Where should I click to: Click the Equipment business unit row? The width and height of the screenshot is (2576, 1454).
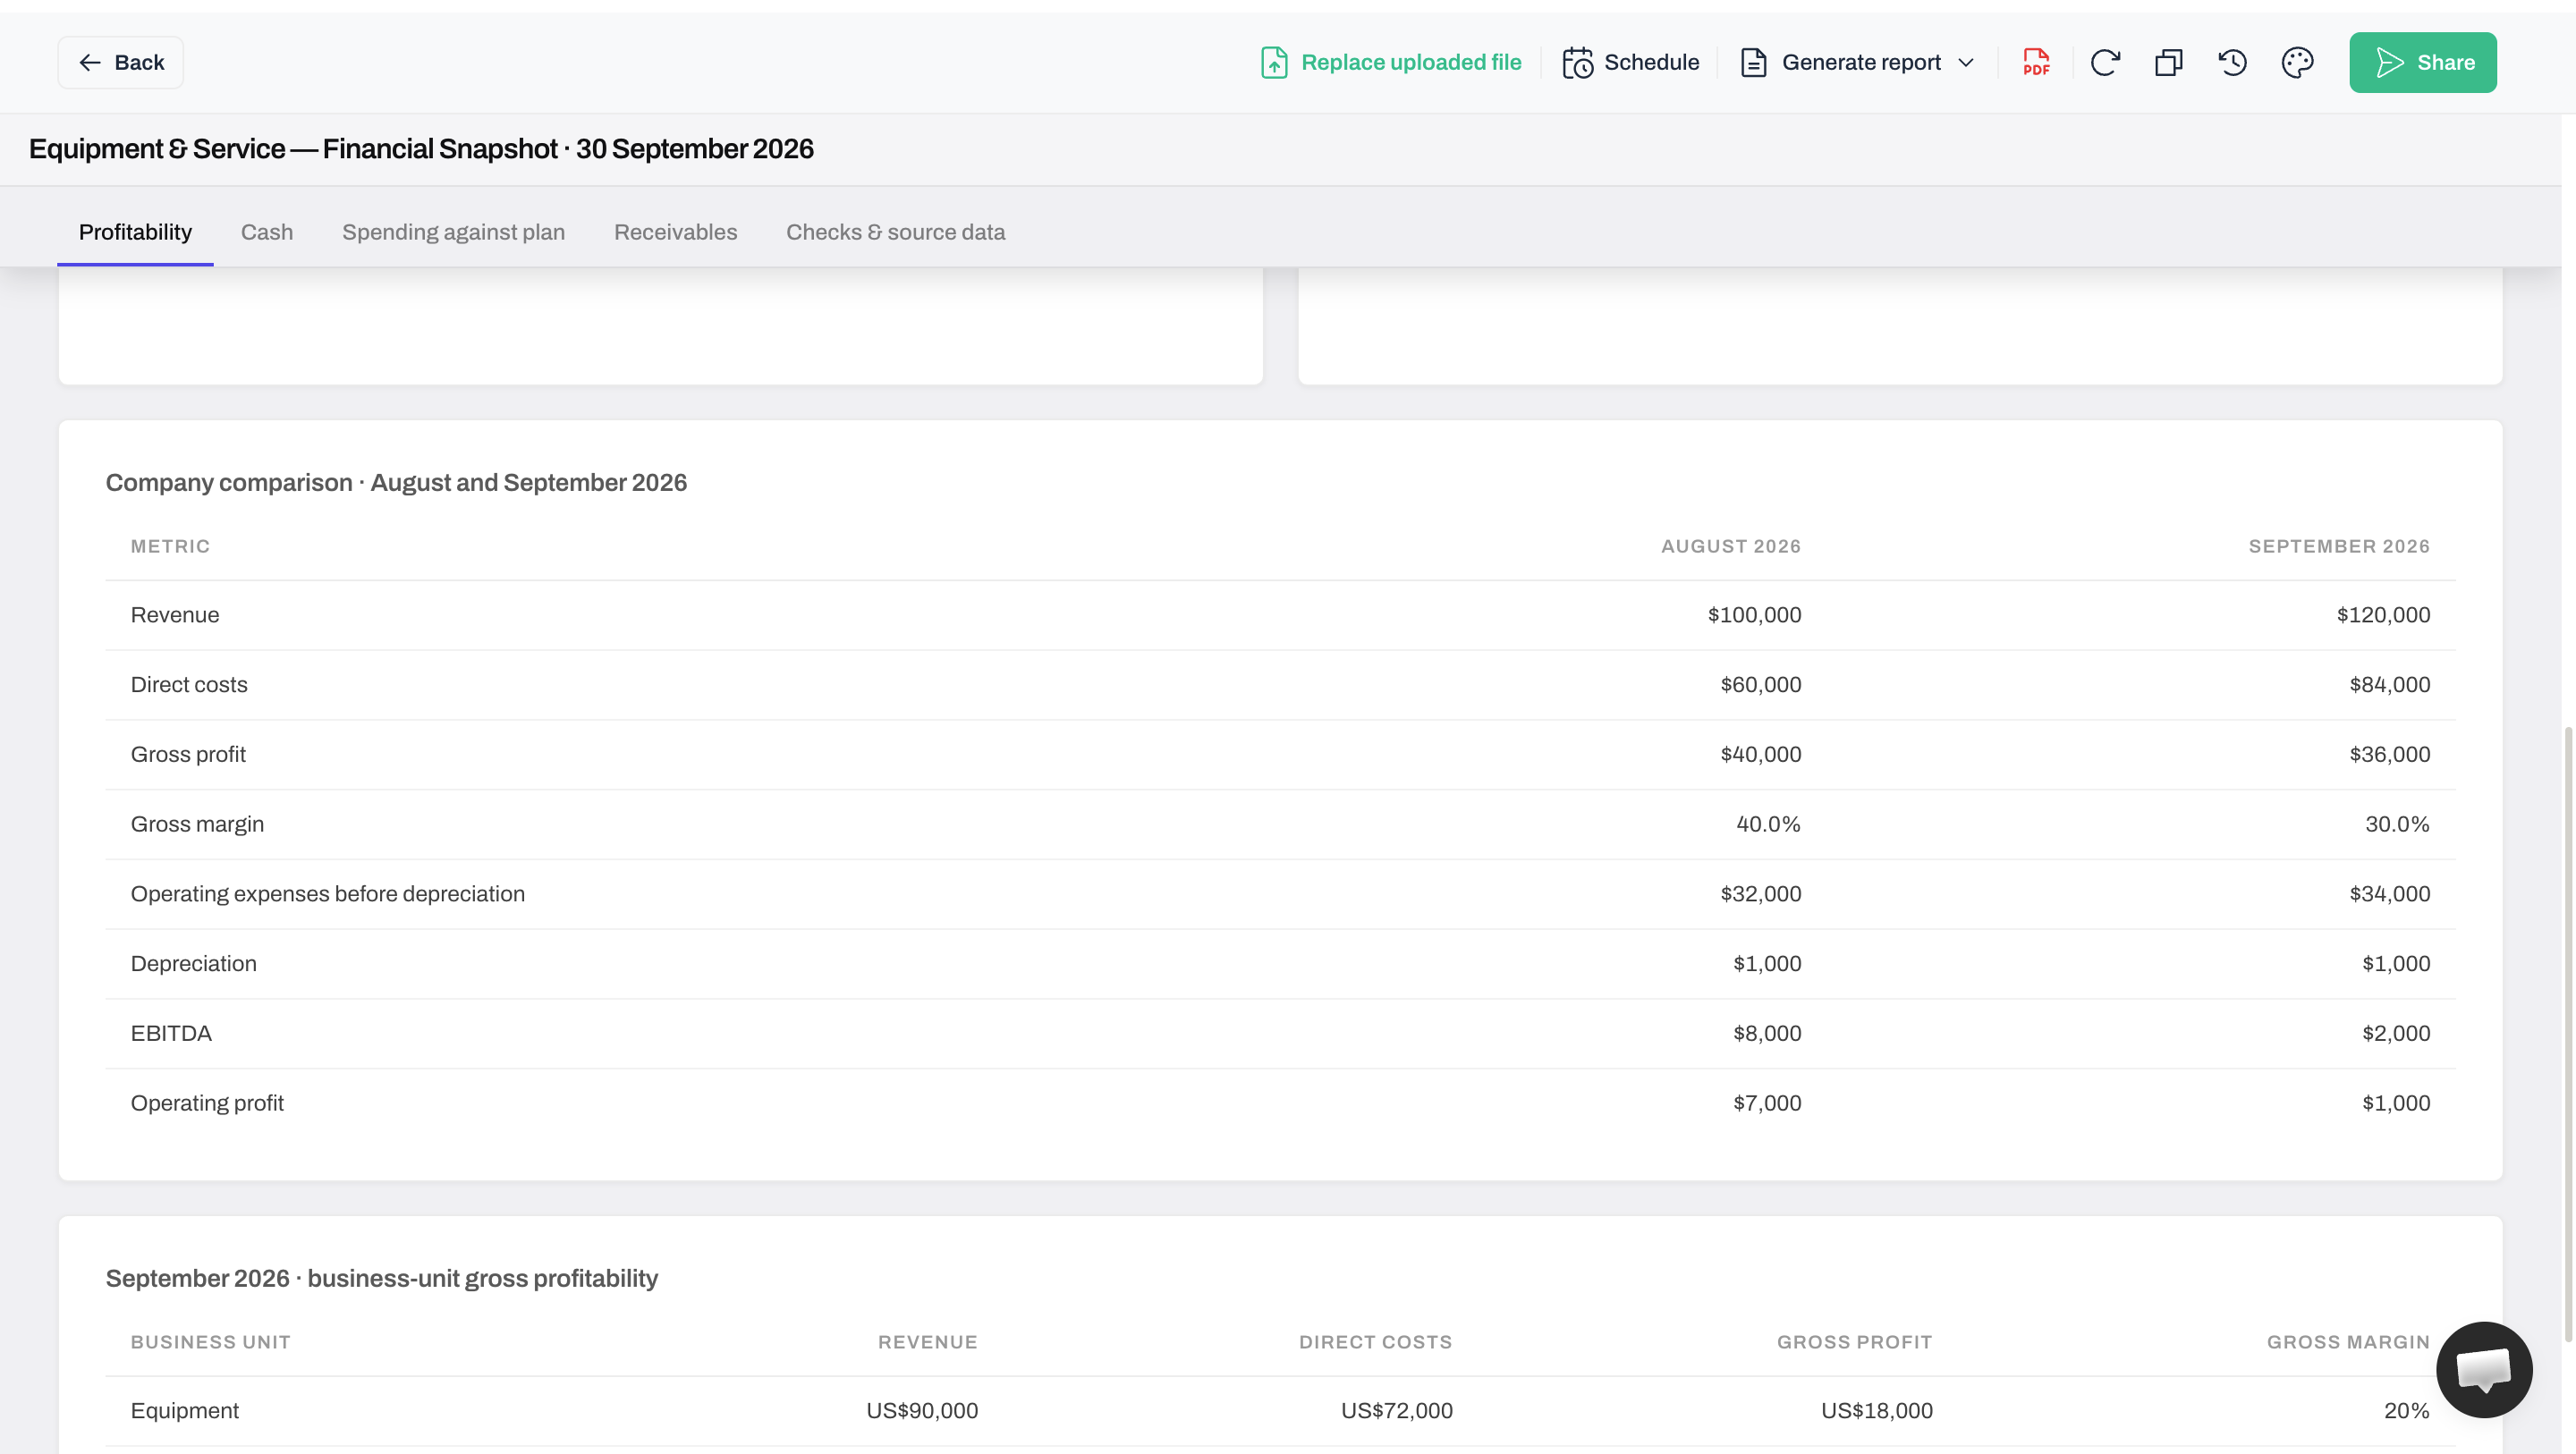point(1280,1411)
